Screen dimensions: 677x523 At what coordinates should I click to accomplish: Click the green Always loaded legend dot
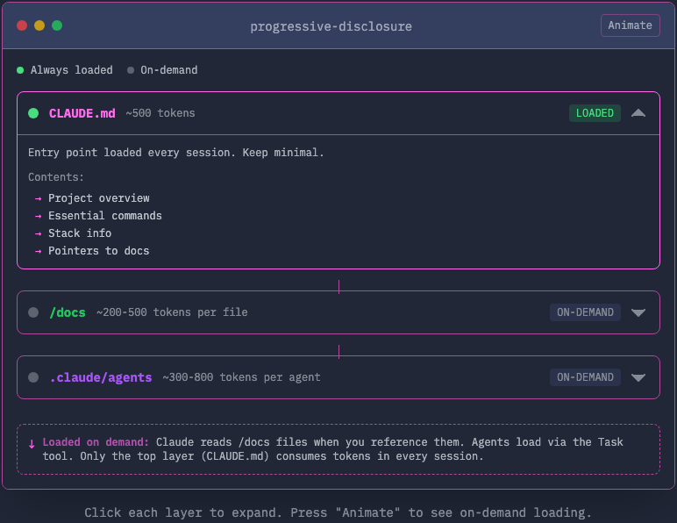tap(20, 70)
